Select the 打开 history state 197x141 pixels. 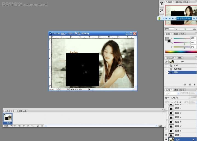coord(182,66)
